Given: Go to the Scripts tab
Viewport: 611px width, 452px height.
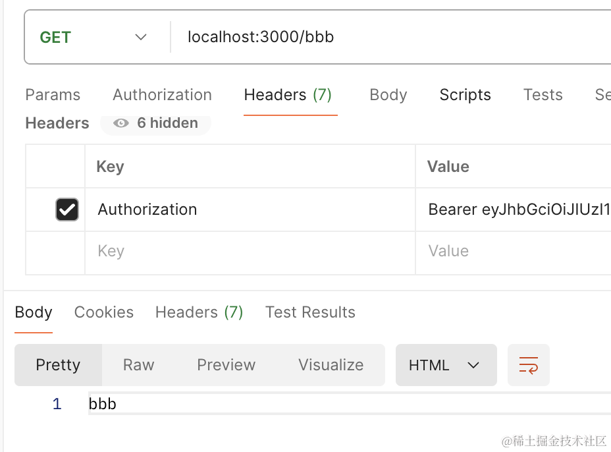Looking at the screenshot, I should (x=465, y=95).
